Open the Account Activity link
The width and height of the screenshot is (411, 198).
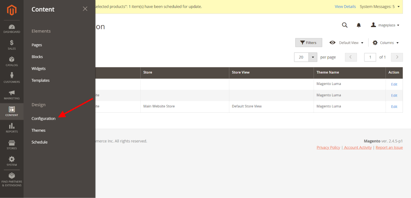coord(358,147)
